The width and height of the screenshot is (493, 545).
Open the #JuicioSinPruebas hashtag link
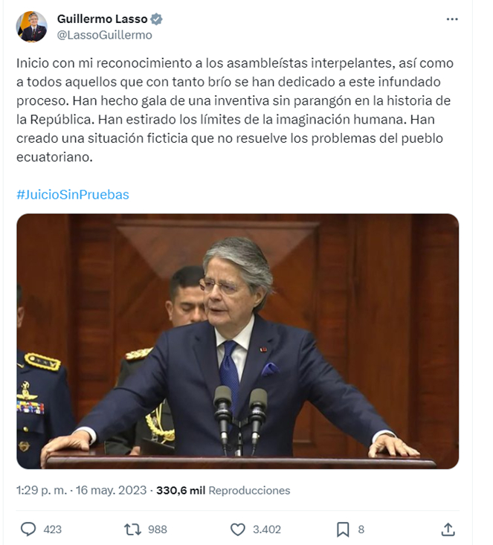(73, 195)
